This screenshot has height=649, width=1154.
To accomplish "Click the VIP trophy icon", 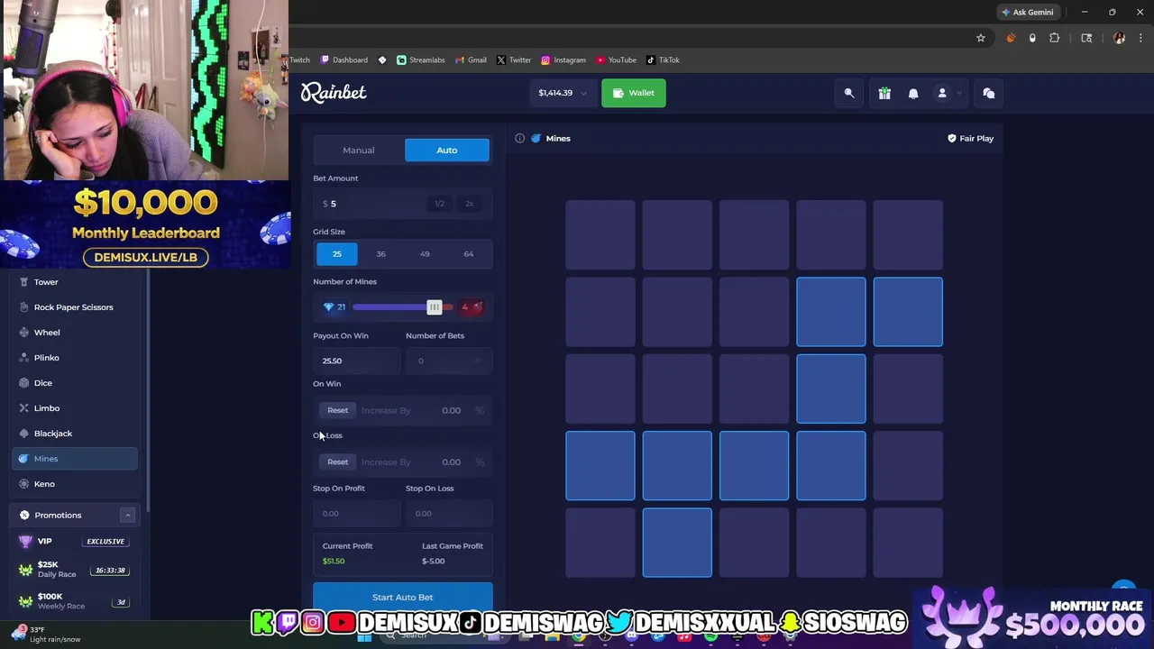I will pyautogui.click(x=25, y=541).
